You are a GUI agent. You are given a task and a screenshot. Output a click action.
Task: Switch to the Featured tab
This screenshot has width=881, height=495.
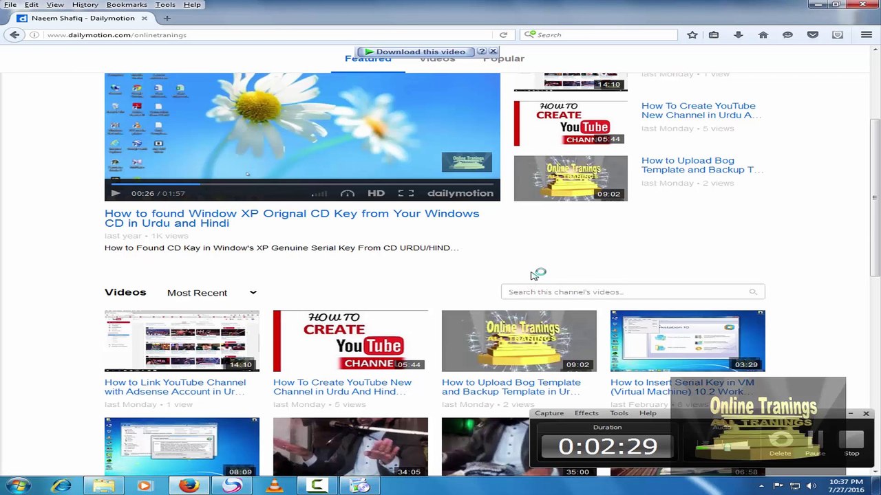(368, 58)
